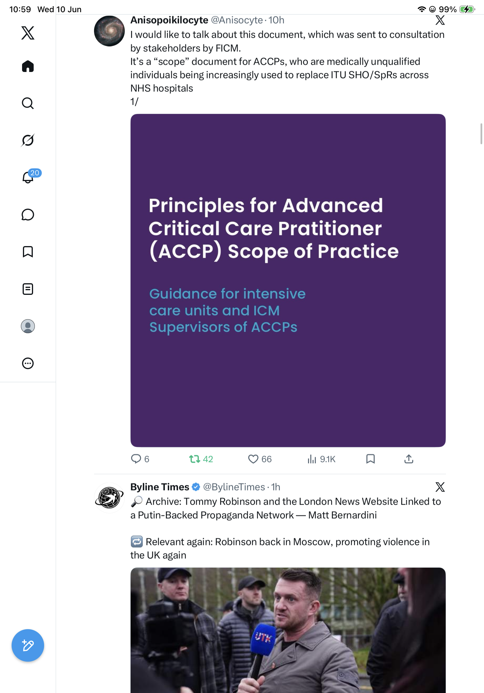Screen dimensions: 484x693
Task: Open the Search magnifier in sidebar
Action: click(x=28, y=103)
